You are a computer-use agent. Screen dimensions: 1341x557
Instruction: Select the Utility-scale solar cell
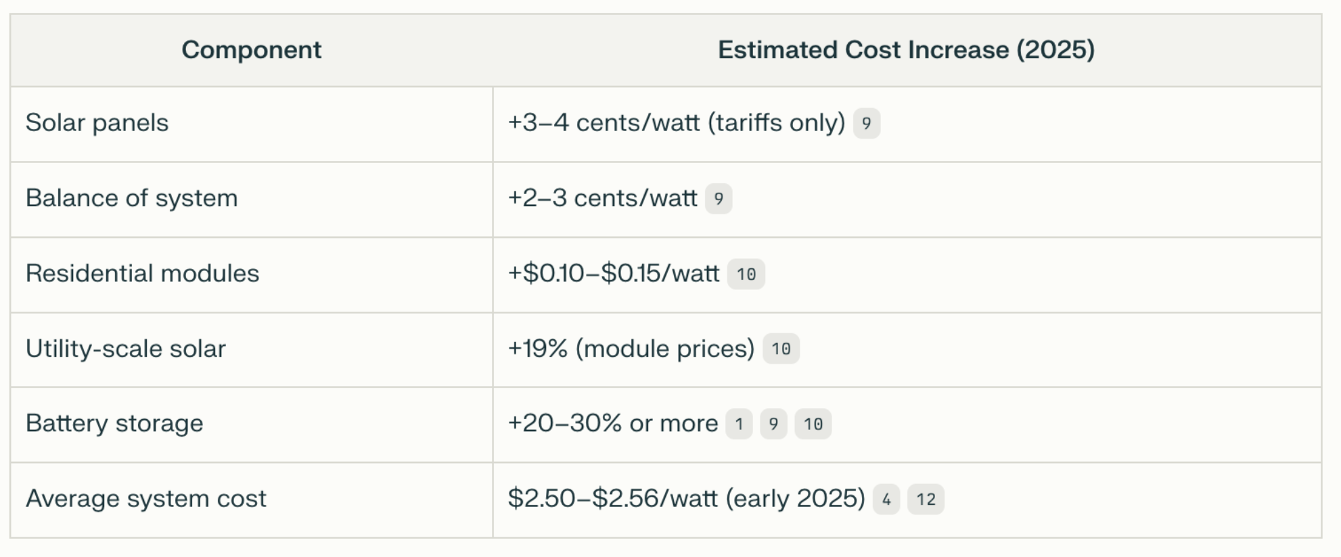[x=252, y=349]
